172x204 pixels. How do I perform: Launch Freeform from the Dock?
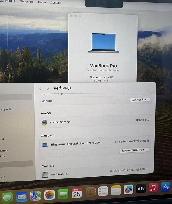pyautogui.click(x=128, y=189)
